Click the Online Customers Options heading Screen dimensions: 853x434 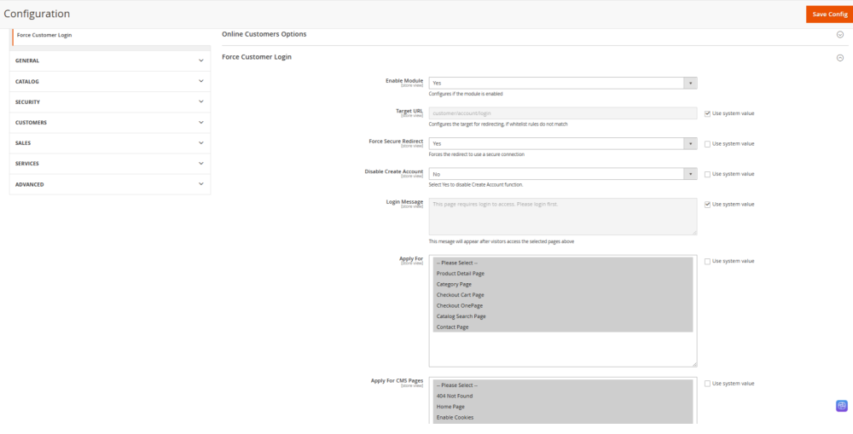pyautogui.click(x=264, y=34)
